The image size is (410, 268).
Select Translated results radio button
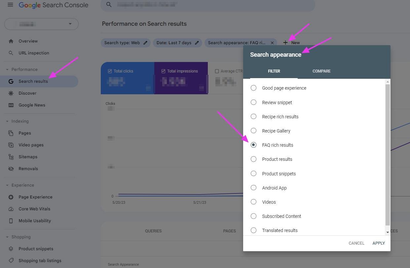(253, 230)
